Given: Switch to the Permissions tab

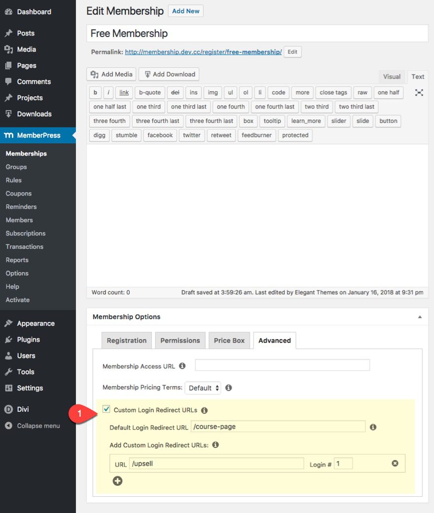Looking at the screenshot, I should point(180,340).
